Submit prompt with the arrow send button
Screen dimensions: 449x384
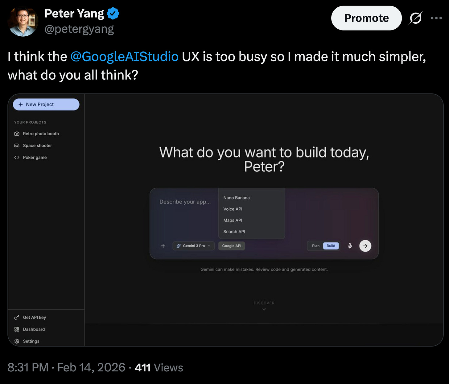(x=365, y=246)
